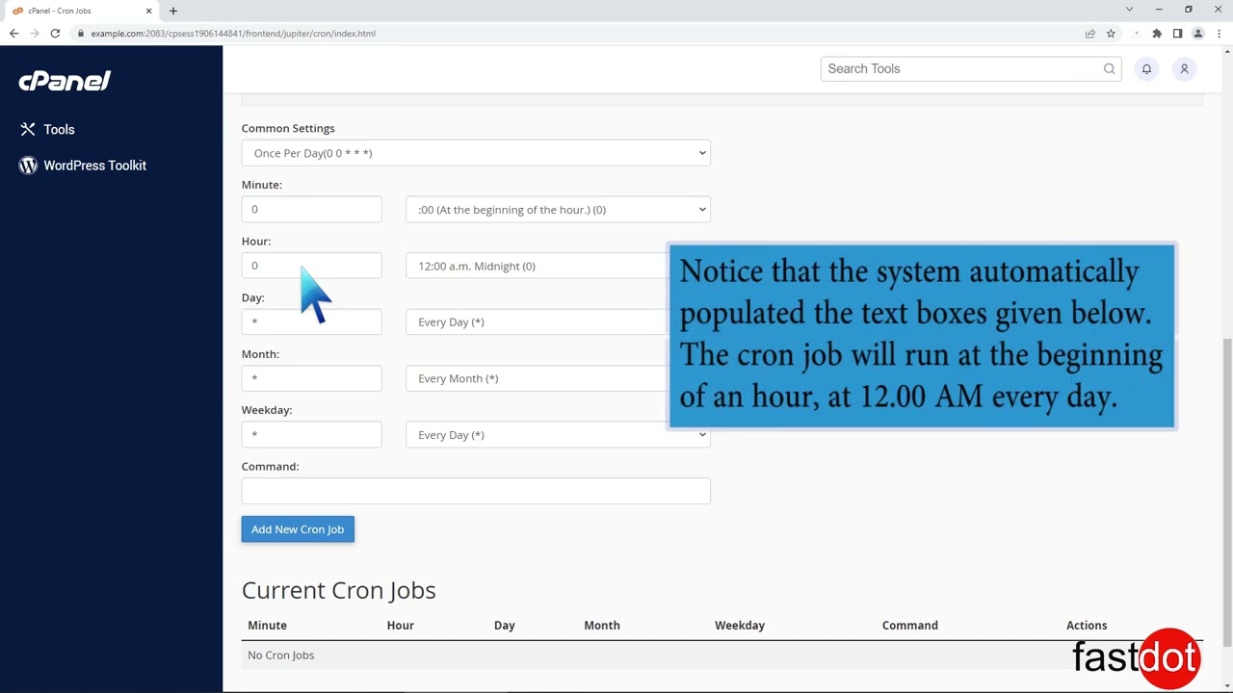Click the Add New Cron Job button
The image size is (1233, 693).
coord(297,528)
